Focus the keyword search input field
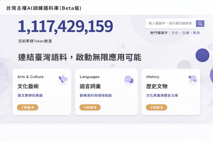 click(x=170, y=24)
